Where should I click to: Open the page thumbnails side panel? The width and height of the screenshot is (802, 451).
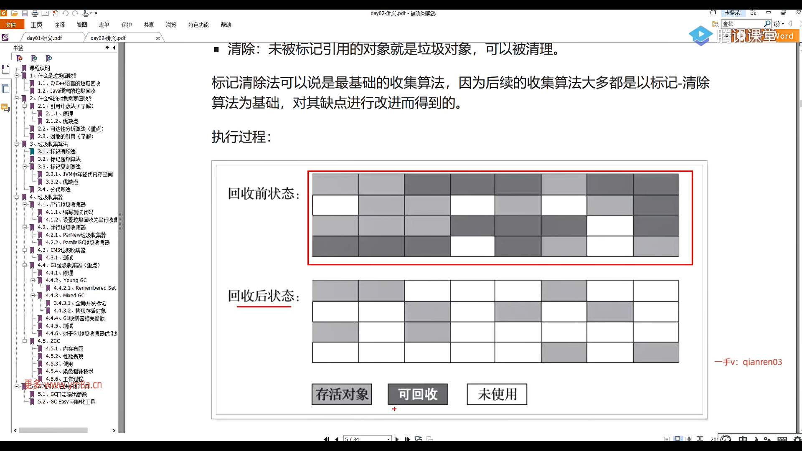(x=5, y=89)
